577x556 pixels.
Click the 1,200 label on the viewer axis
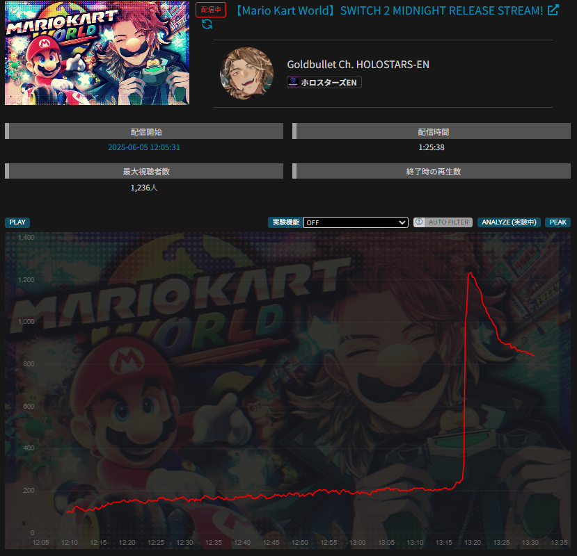click(x=26, y=279)
